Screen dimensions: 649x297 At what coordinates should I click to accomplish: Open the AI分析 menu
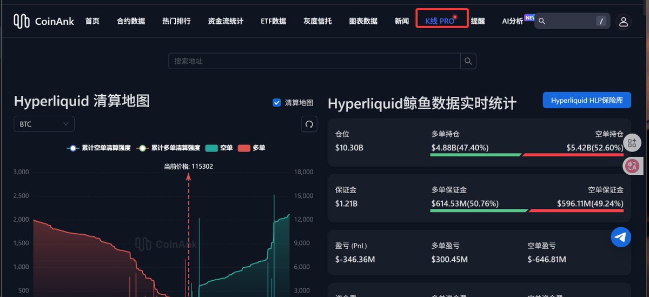[x=512, y=21]
